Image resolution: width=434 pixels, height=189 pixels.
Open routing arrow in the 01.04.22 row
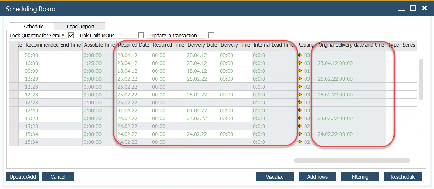[x=299, y=110]
